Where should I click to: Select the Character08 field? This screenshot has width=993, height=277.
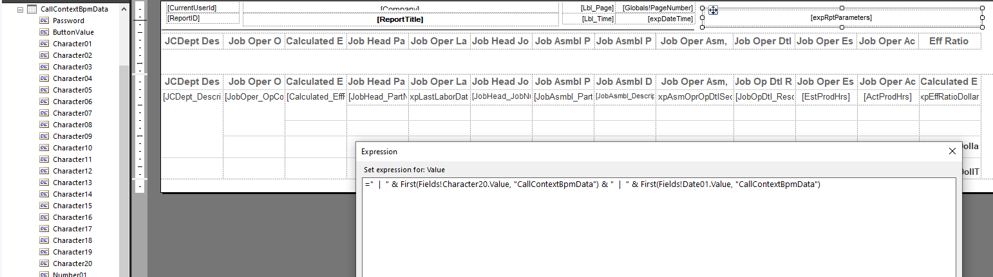(72, 125)
